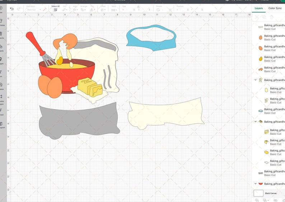The image size is (285, 202).
Task: Click the Duplicate icon in Layers panel
Action: click(264, 17)
